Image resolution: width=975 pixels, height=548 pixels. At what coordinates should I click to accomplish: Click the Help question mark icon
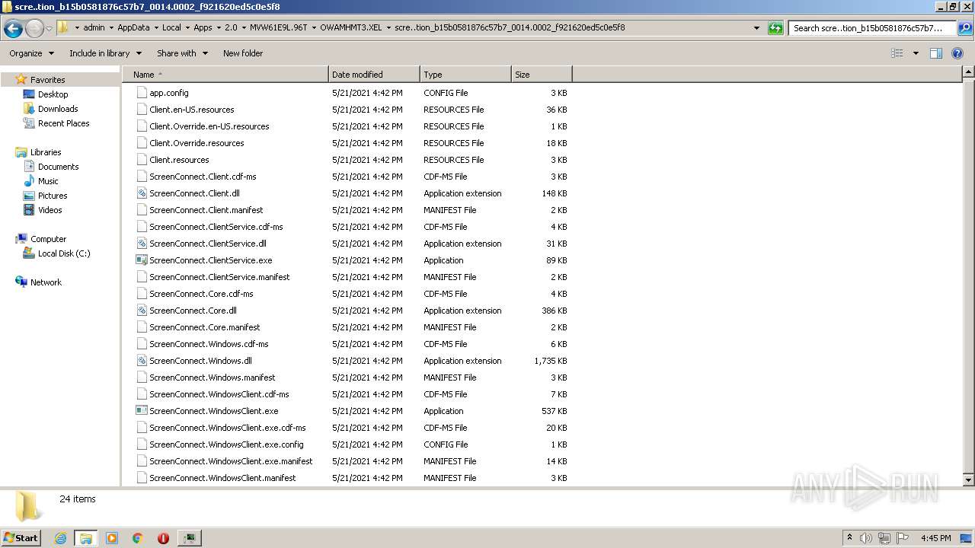click(957, 53)
